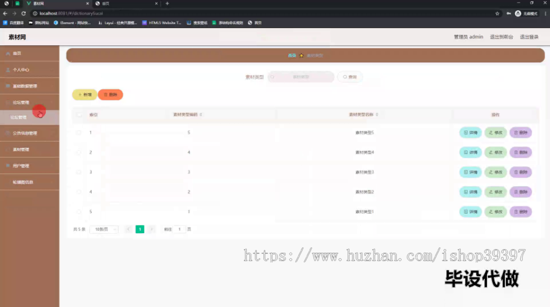Expand the 公告信息管理 sidebar menu
550x307 pixels.
point(29,133)
